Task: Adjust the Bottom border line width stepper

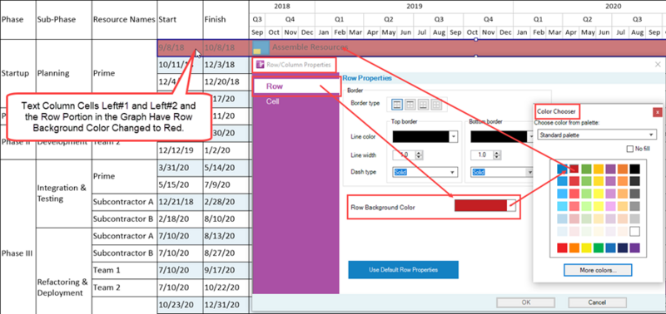Action: pyautogui.click(x=497, y=155)
